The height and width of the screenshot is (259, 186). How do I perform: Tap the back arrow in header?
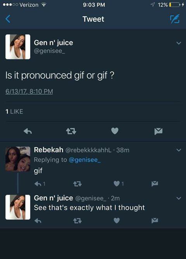(x=8, y=19)
